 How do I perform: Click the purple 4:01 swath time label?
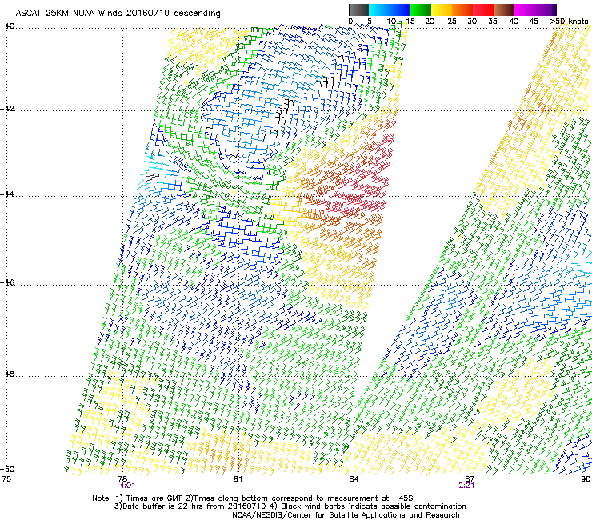tap(127, 486)
